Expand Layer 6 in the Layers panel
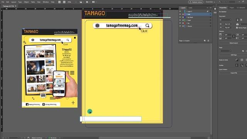247x139 pixels. tap(187, 11)
